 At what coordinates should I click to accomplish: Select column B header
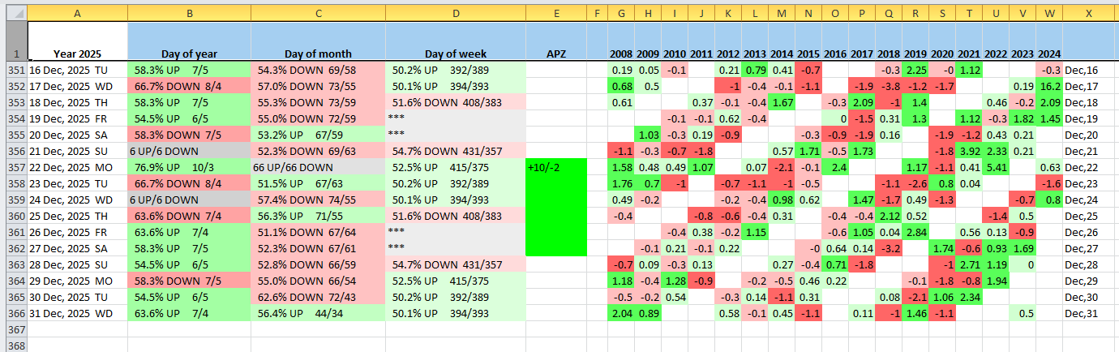click(189, 14)
